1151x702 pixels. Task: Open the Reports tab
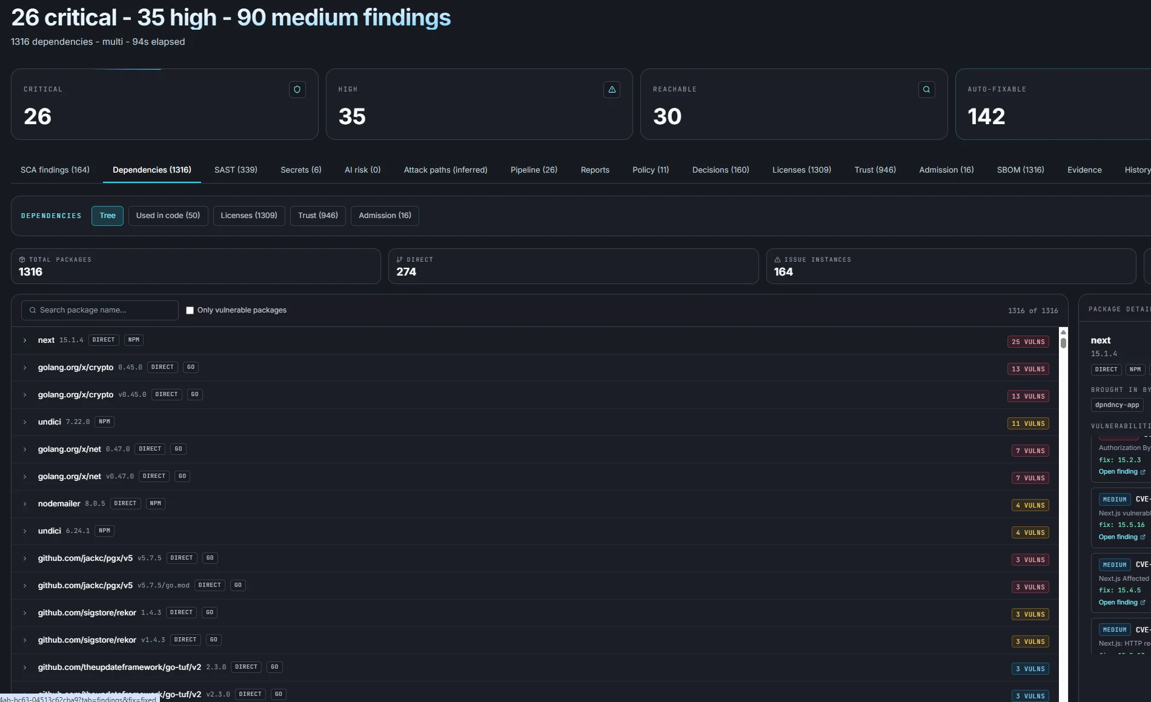pos(595,170)
